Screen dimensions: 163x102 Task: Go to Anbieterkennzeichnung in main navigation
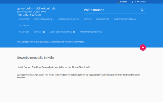pos(125,19)
